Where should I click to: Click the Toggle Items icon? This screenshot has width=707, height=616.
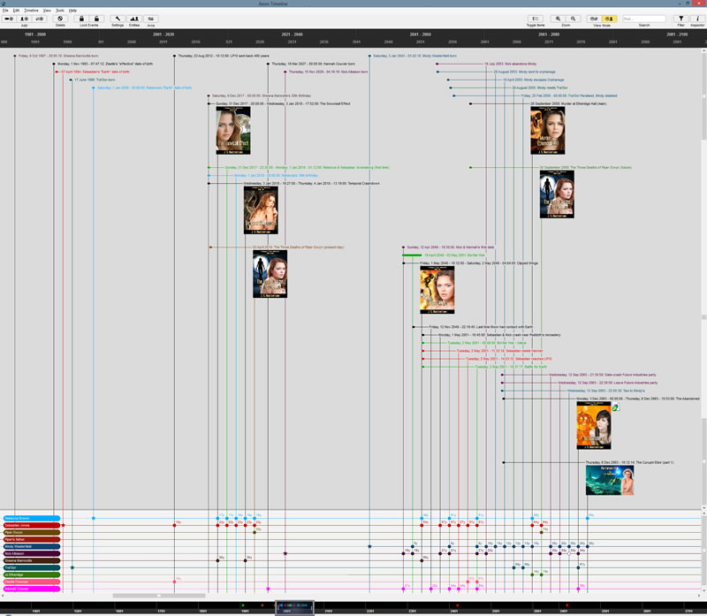(x=536, y=19)
